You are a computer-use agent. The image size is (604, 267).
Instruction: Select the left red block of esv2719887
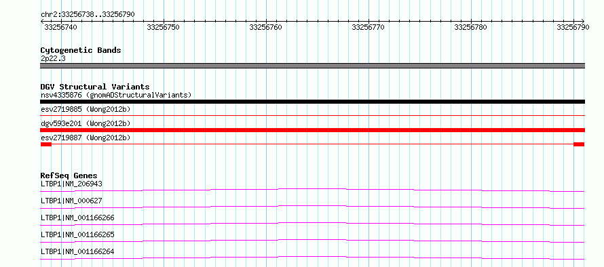point(46,144)
